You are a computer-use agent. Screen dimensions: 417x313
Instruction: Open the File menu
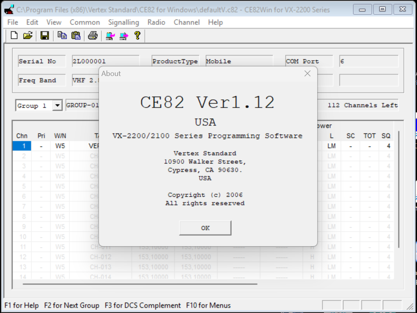(13, 22)
